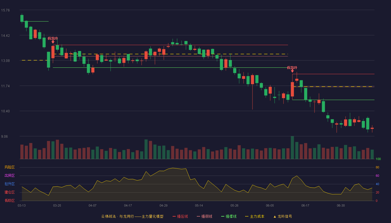Toggle the 强弱线 legend entry
391x223 pixels.
click(204, 216)
